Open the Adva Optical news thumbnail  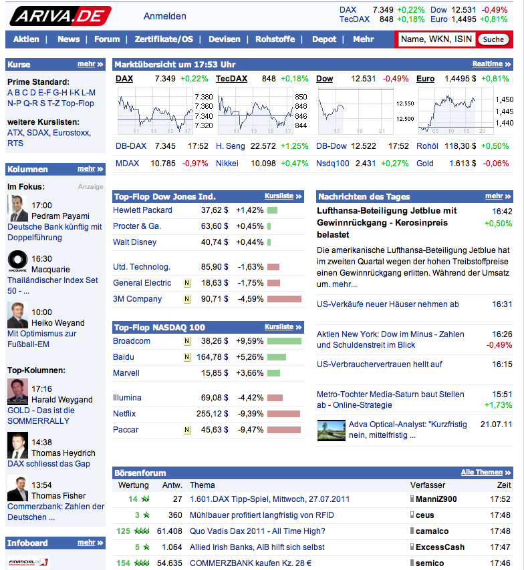[332, 431]
